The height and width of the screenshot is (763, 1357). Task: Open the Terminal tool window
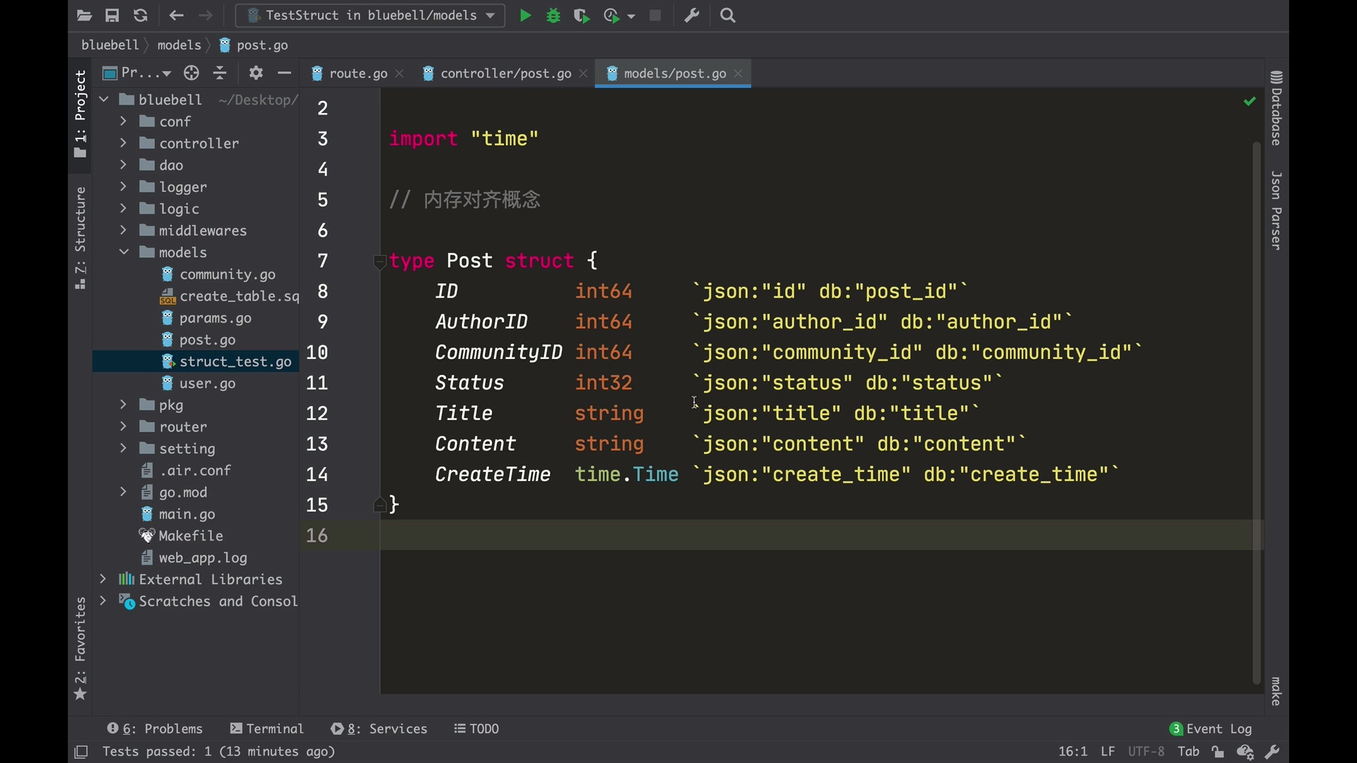click(267, 728)
